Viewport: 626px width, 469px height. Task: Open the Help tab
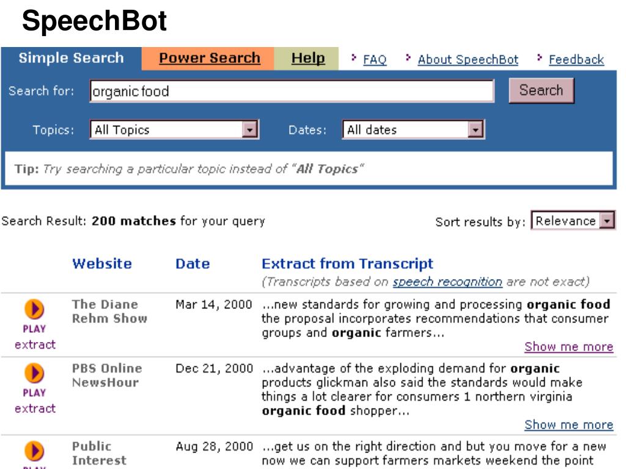307,58
